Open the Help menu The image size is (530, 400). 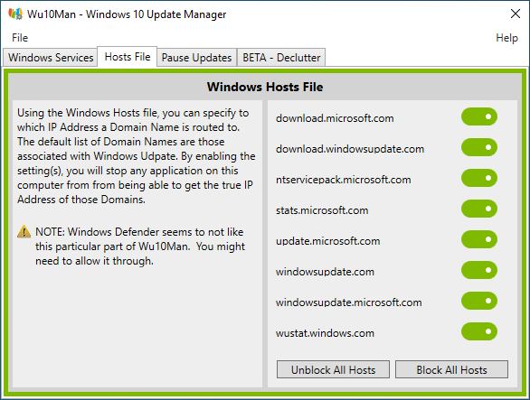pos(506,38)
